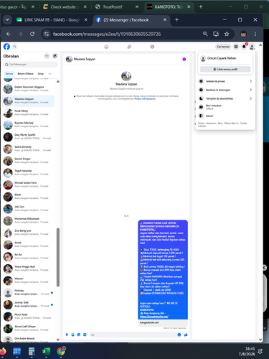Image resolution: width=269 pixels, height=359 pixels.
Task: Select the Belum Dibaca filter tab
Action: [x=25, y=73]
